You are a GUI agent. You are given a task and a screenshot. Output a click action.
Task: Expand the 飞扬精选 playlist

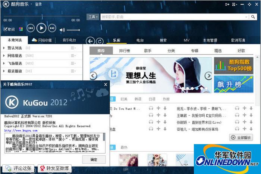(4, 63)
